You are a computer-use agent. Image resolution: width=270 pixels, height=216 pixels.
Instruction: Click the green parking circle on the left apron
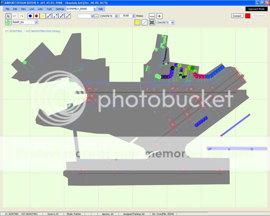[x=25, y=62]
